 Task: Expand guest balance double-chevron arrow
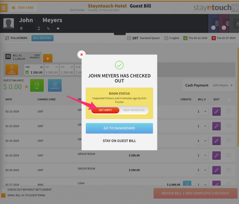pos(26,87)
